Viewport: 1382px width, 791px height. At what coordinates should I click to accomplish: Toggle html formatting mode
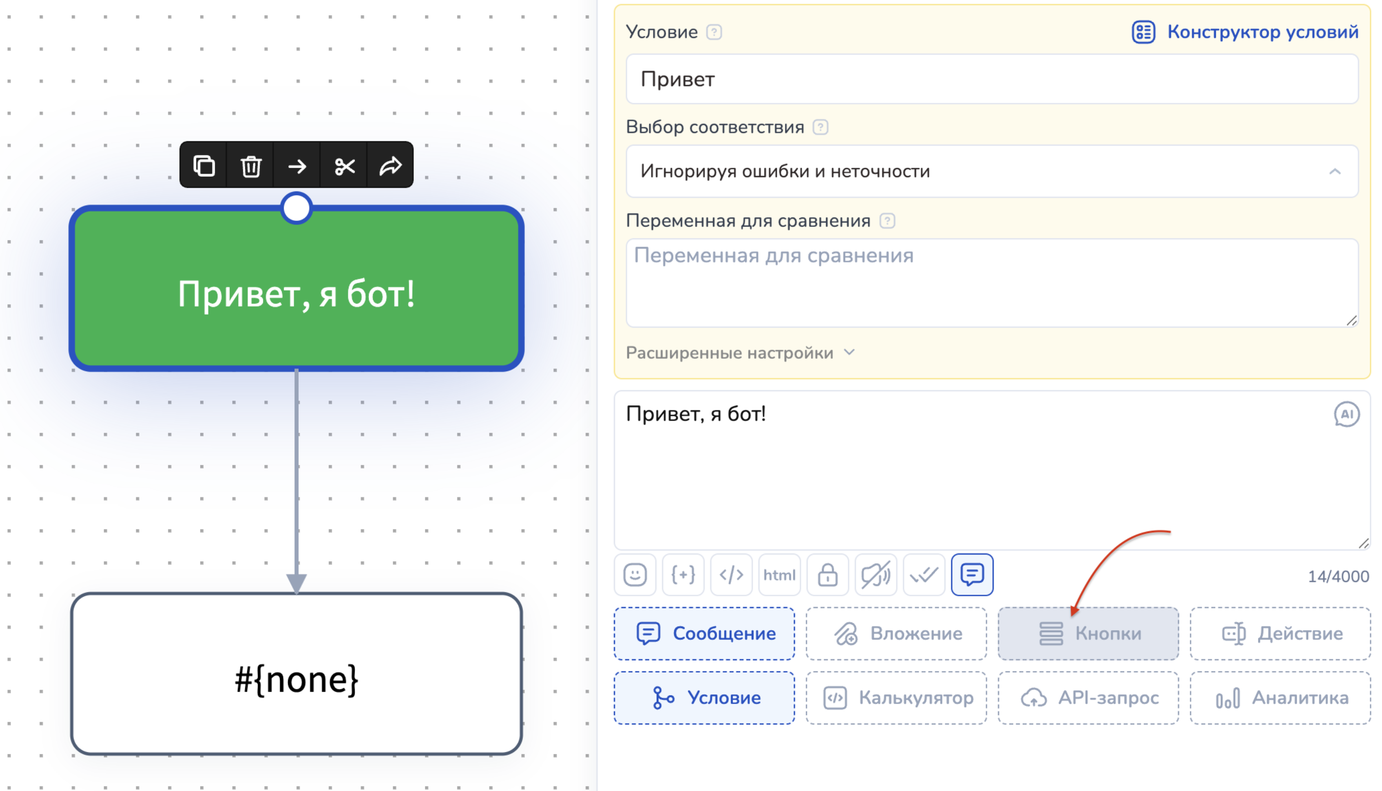pyautogui.click(x=779, y=575)
